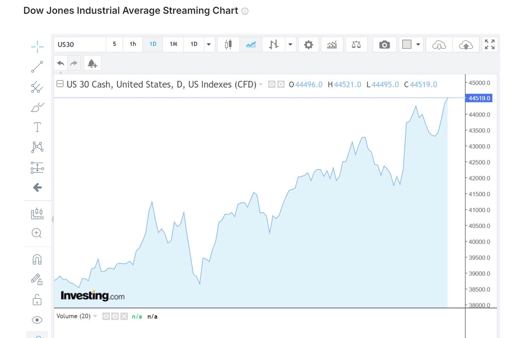The image size is (515, 338).
Task: Click the blue 44519.0 current price label
Action: tap(479, 98)
